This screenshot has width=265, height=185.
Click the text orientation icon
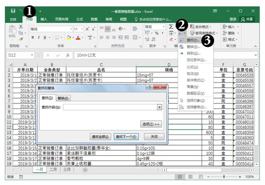point(120,29)
